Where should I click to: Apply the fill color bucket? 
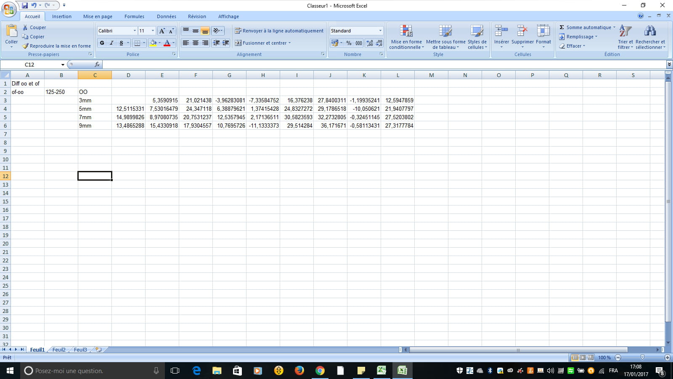pos(154,43)
